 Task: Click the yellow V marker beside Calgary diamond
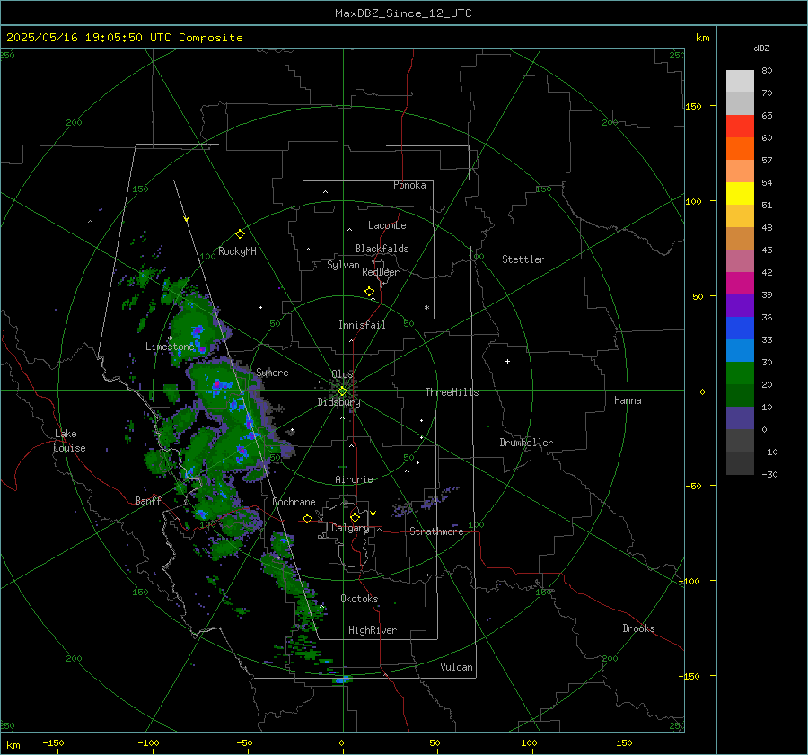click(x=373, y=514)
